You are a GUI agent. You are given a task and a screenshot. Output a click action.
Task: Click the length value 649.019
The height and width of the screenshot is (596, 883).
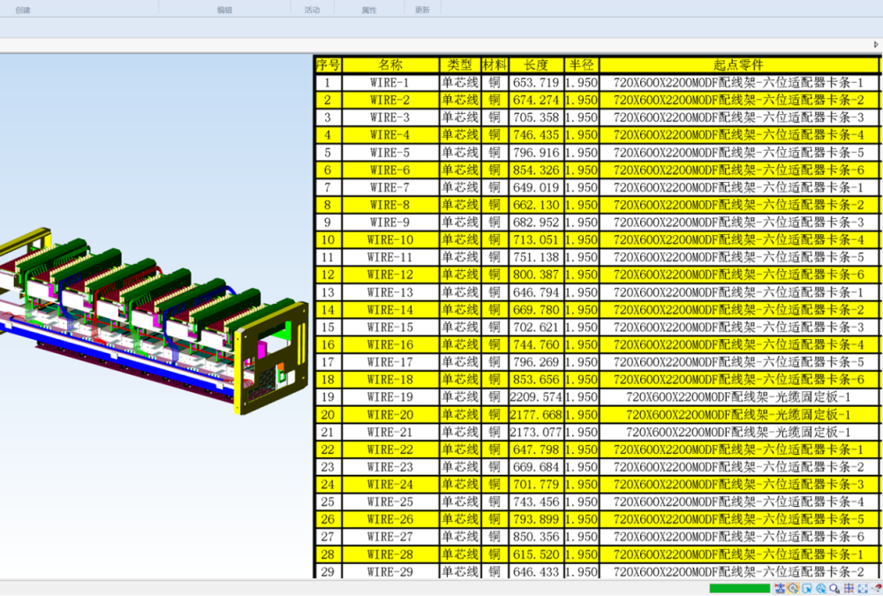click(x=536, y=187)
